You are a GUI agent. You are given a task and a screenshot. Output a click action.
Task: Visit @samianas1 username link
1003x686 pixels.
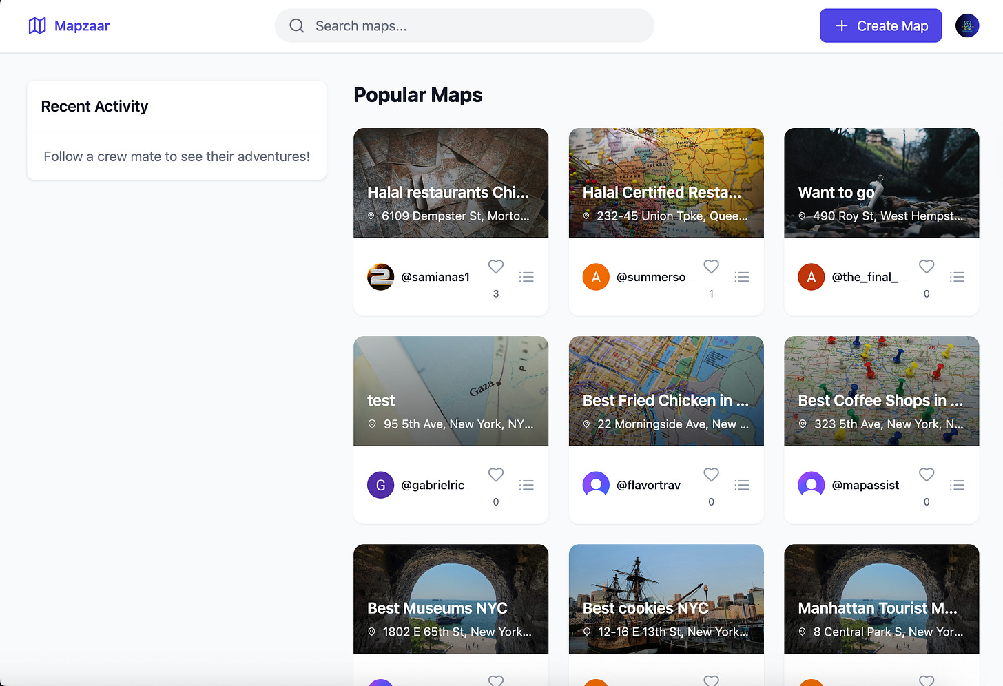435,277
